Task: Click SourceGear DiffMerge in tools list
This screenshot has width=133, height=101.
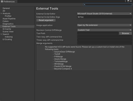Action: (x=65, y=52)
